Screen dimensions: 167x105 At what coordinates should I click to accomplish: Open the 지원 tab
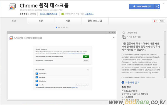(68, 21)
